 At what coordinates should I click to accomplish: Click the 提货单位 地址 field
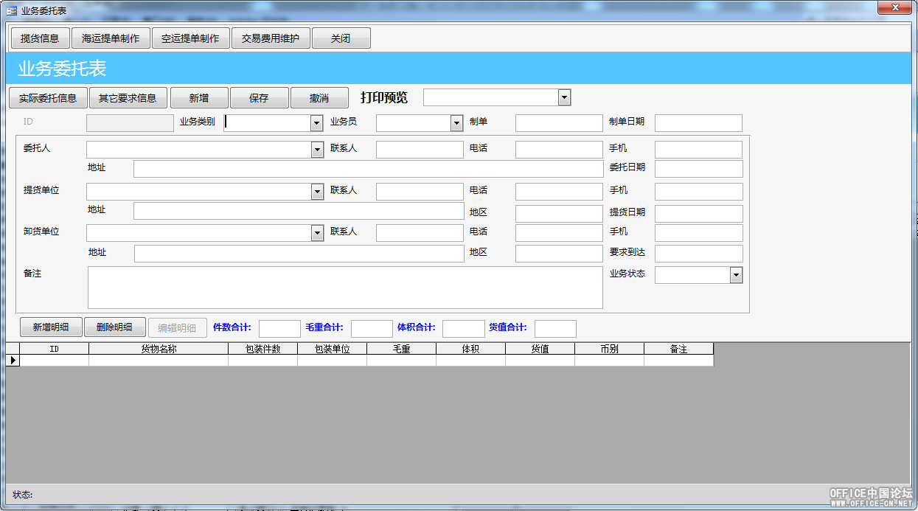click(299, 211)
